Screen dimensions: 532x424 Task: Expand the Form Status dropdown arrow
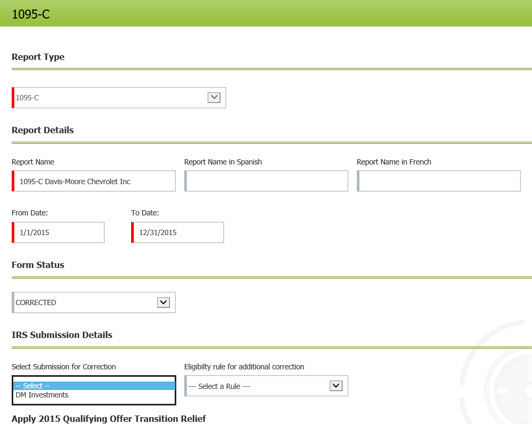pyautogui.click(x=163, y=302)
